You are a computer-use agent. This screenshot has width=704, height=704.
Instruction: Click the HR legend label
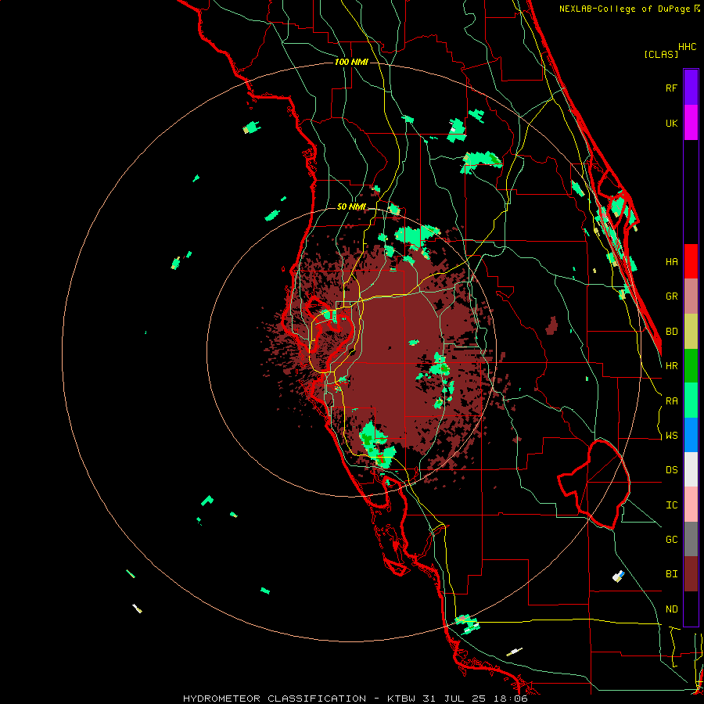[x=672, y=366]
